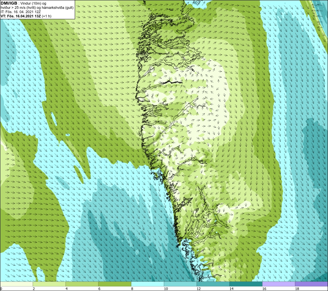
Task: Click the scale label '10'
Action: [x=166, y=289]
